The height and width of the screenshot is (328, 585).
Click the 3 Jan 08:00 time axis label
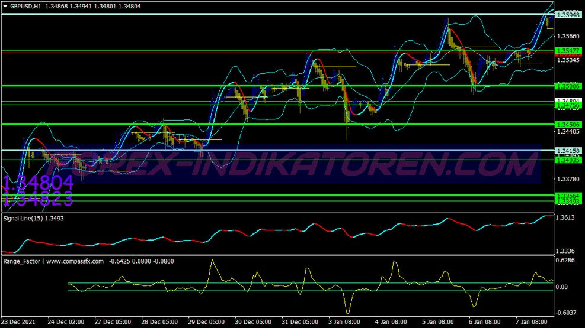click(344, 321)
